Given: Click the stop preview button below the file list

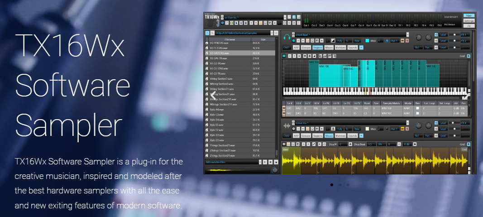Looking at the screenshot, I should (x=276, y=162).
